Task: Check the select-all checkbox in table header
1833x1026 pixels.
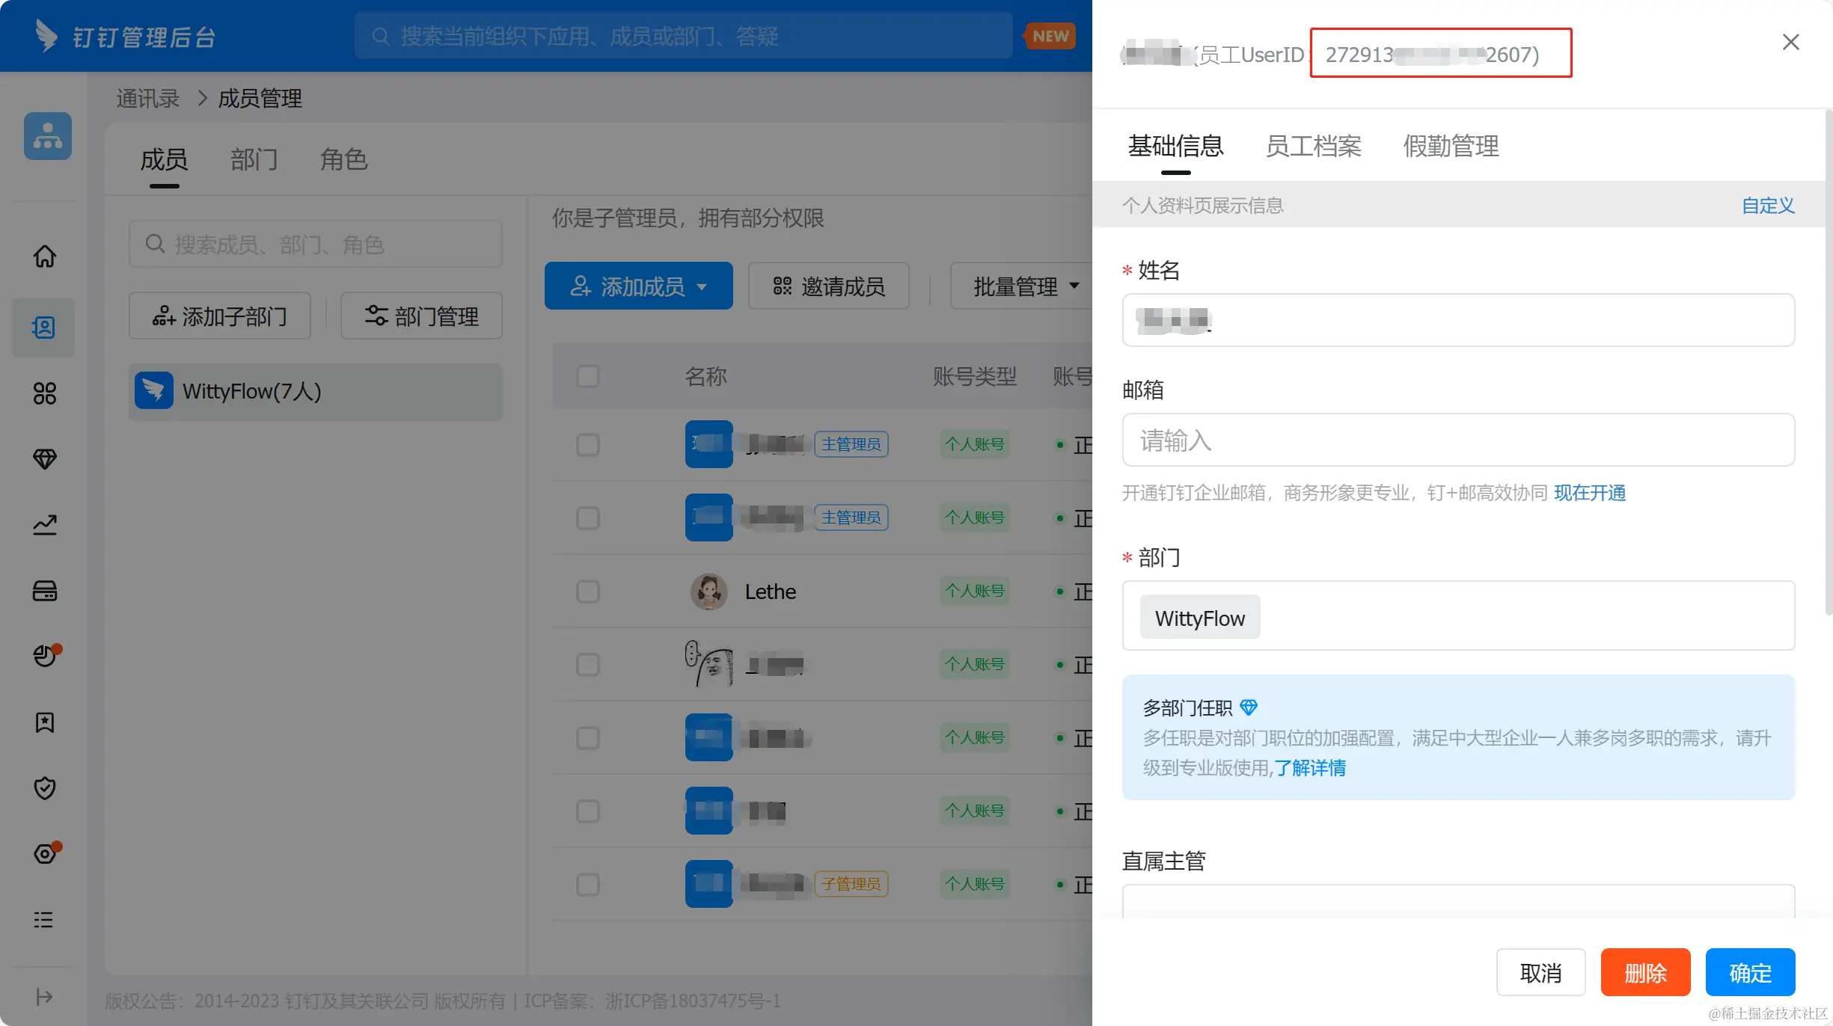Action: tap(588, 376)
